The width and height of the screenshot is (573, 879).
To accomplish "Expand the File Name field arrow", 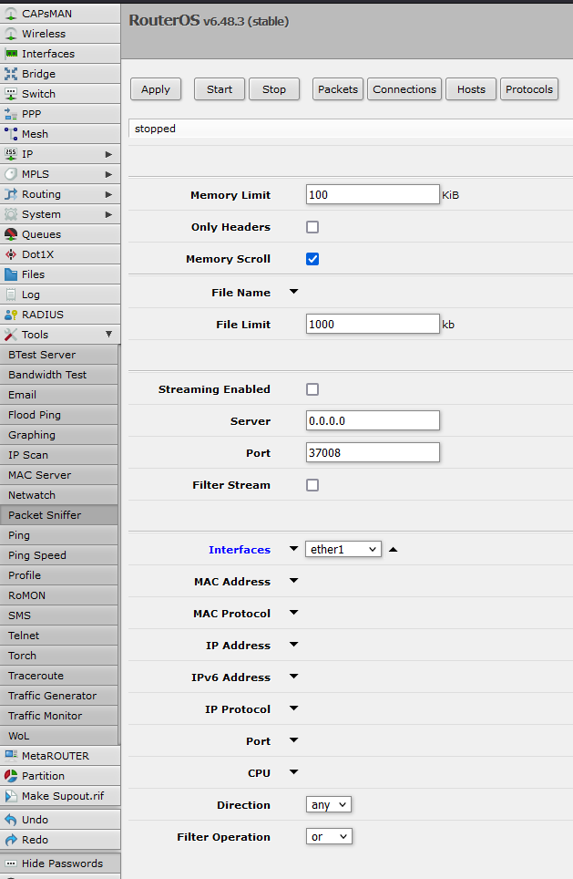I will 293,292.
